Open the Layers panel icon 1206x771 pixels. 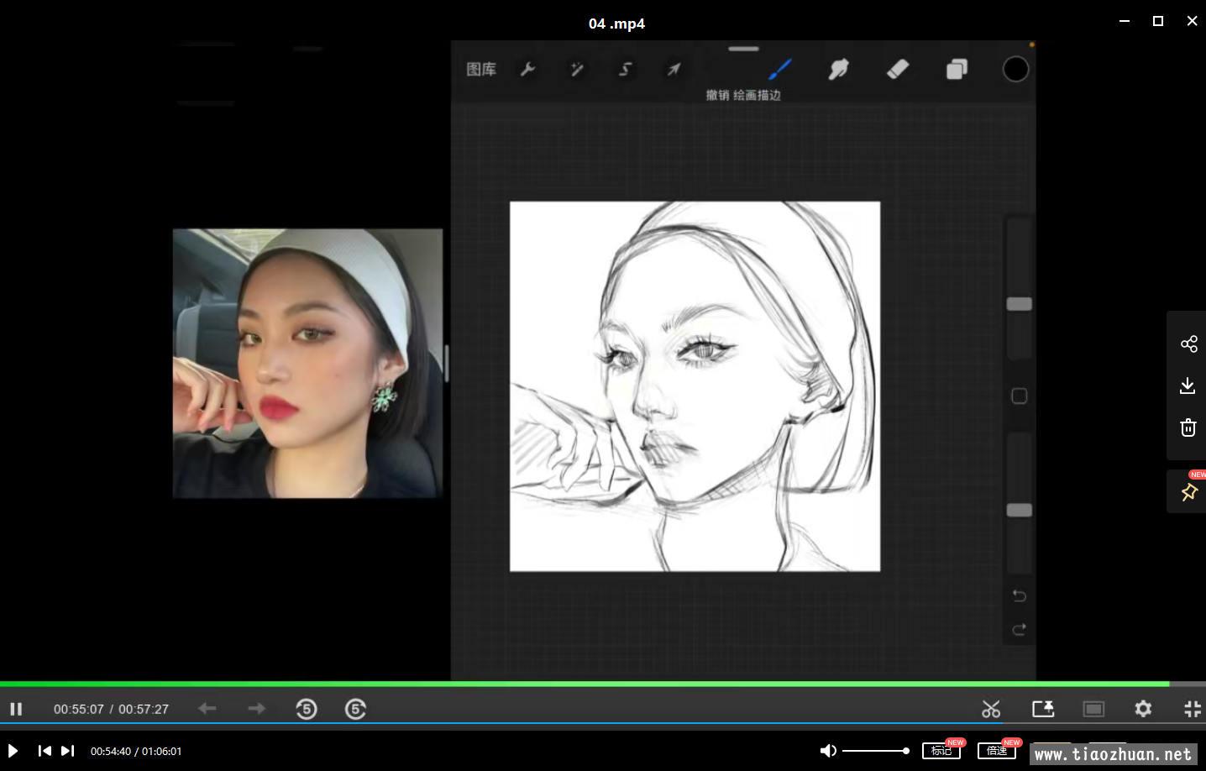957,70
